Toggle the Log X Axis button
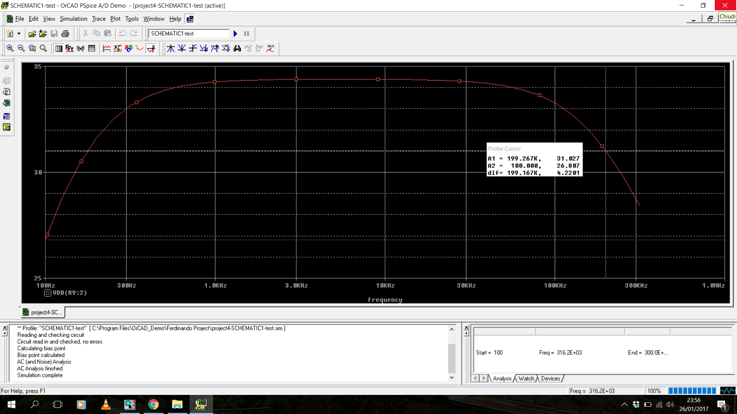Viewport: 737px width, 414px height. pyautogui.click(x=58, y=48)
